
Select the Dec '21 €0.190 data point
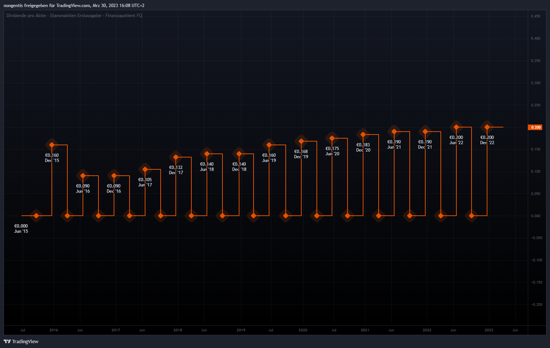[x=425, y=132]
